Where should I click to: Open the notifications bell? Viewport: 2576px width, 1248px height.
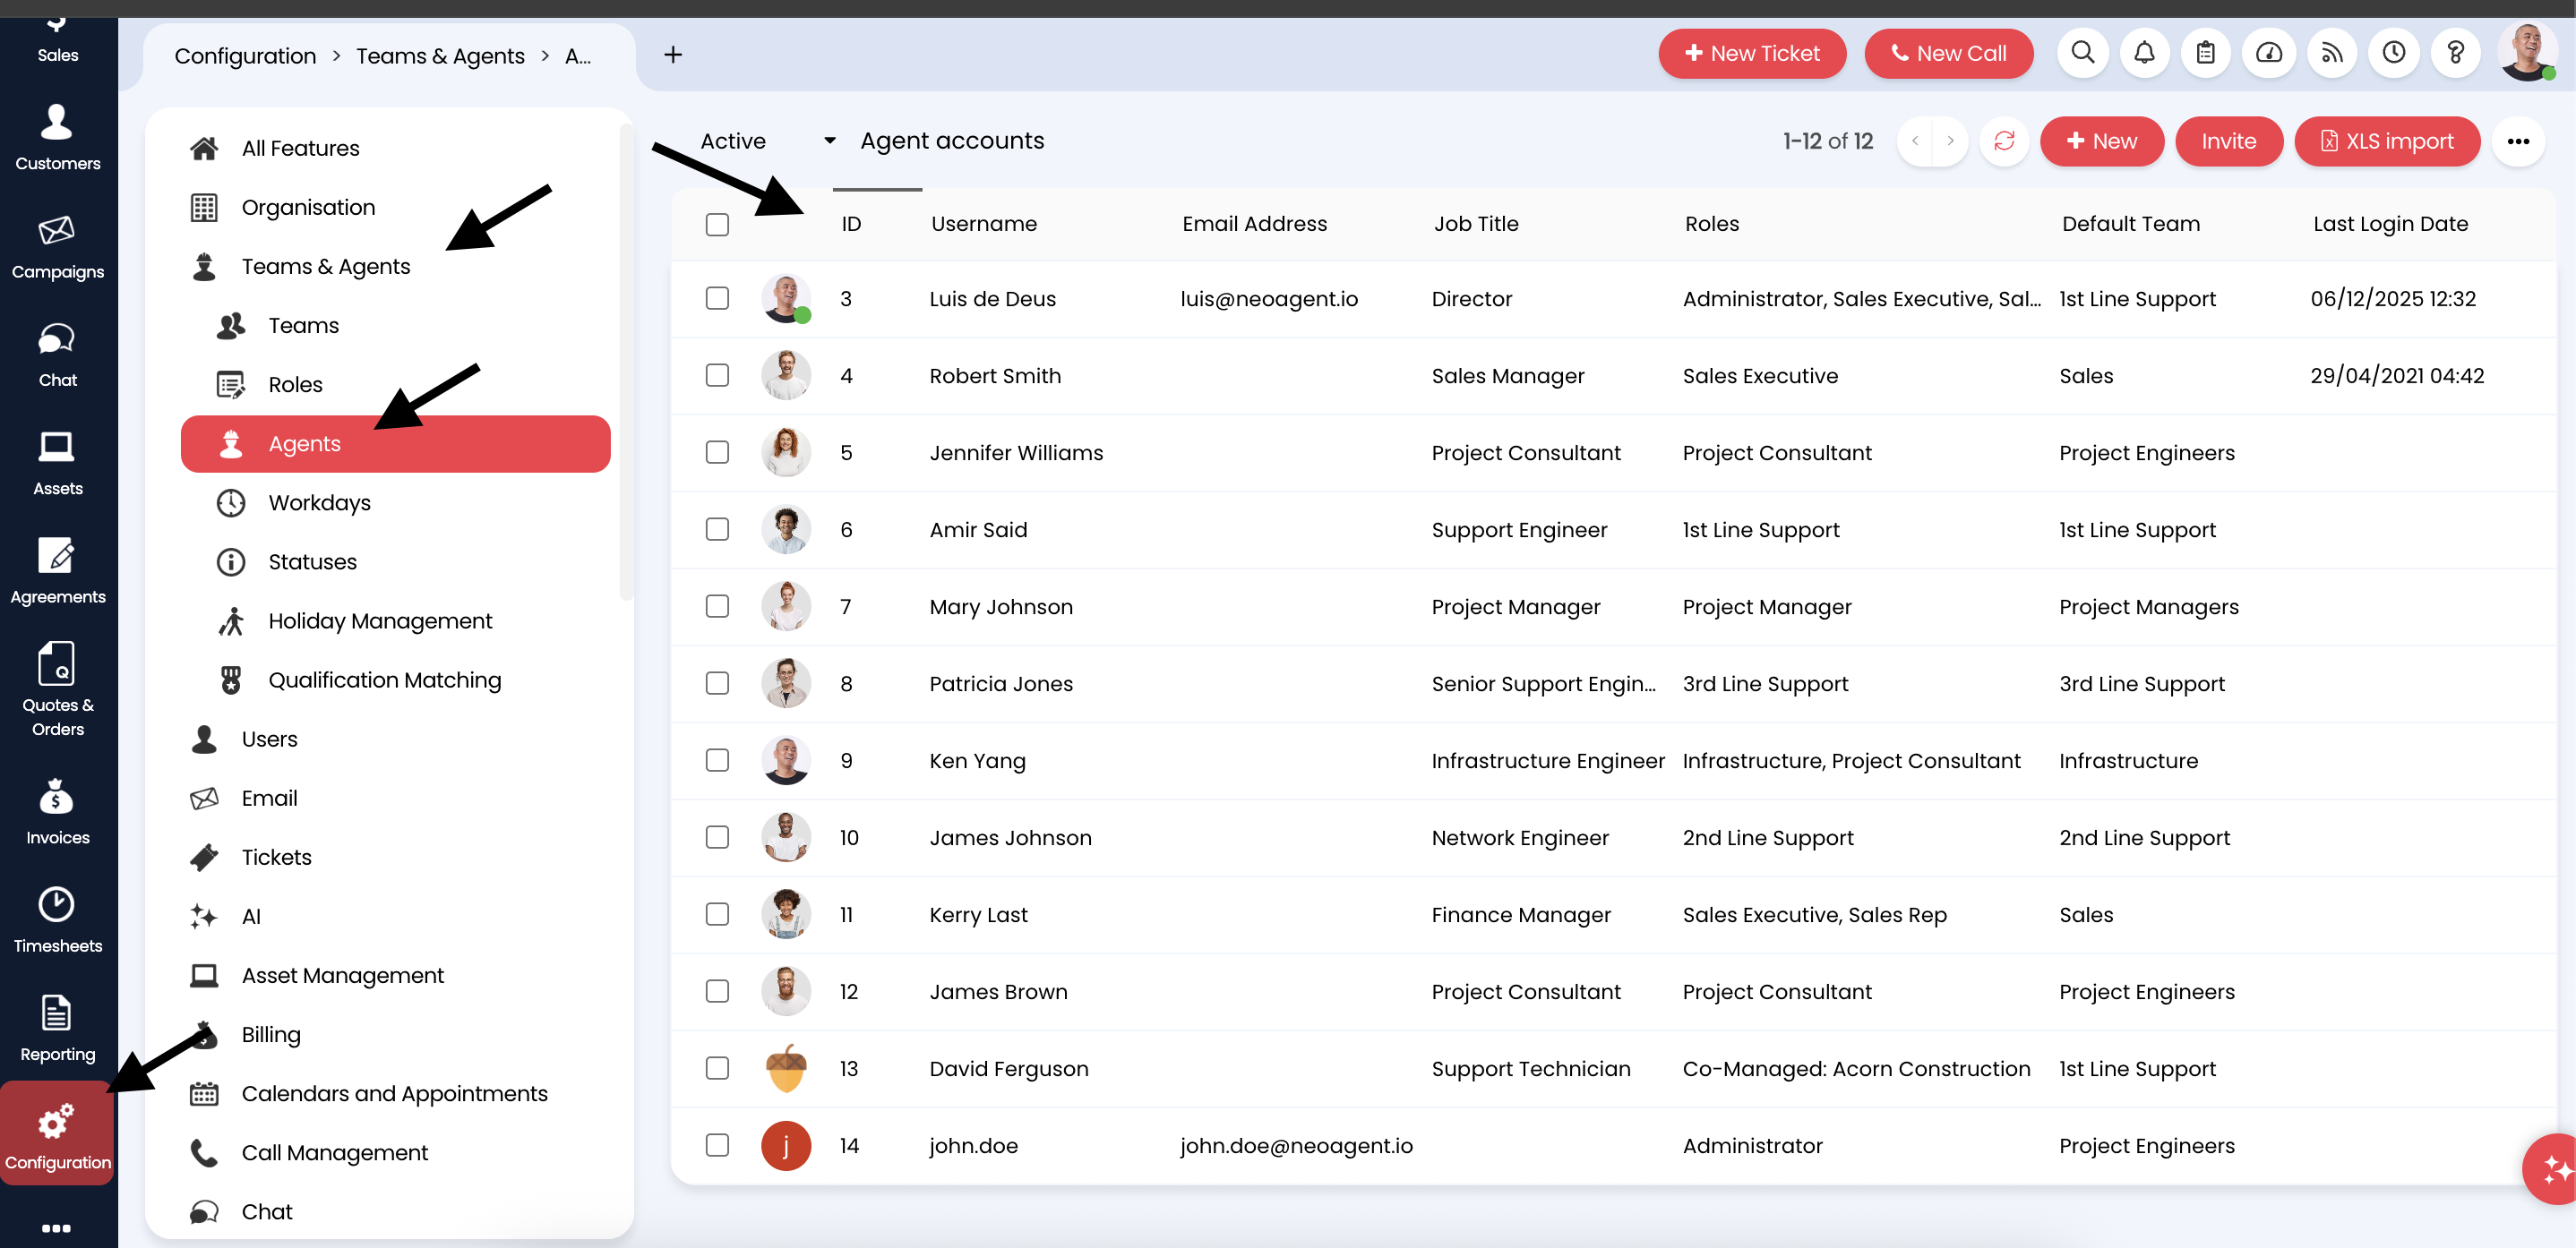tap(2144, 53)
